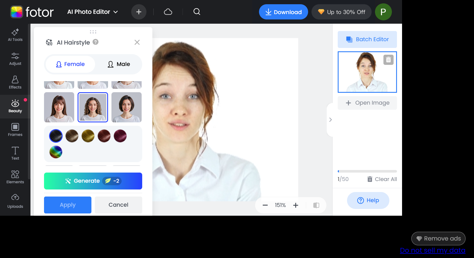Pick the golden blonde hair color
The image size is (474, 258).
point(88,136)
